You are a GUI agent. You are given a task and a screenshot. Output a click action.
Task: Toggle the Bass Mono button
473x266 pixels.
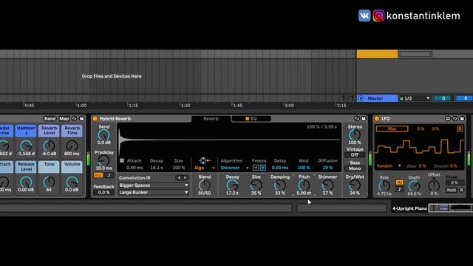click(x=355, y=168)
